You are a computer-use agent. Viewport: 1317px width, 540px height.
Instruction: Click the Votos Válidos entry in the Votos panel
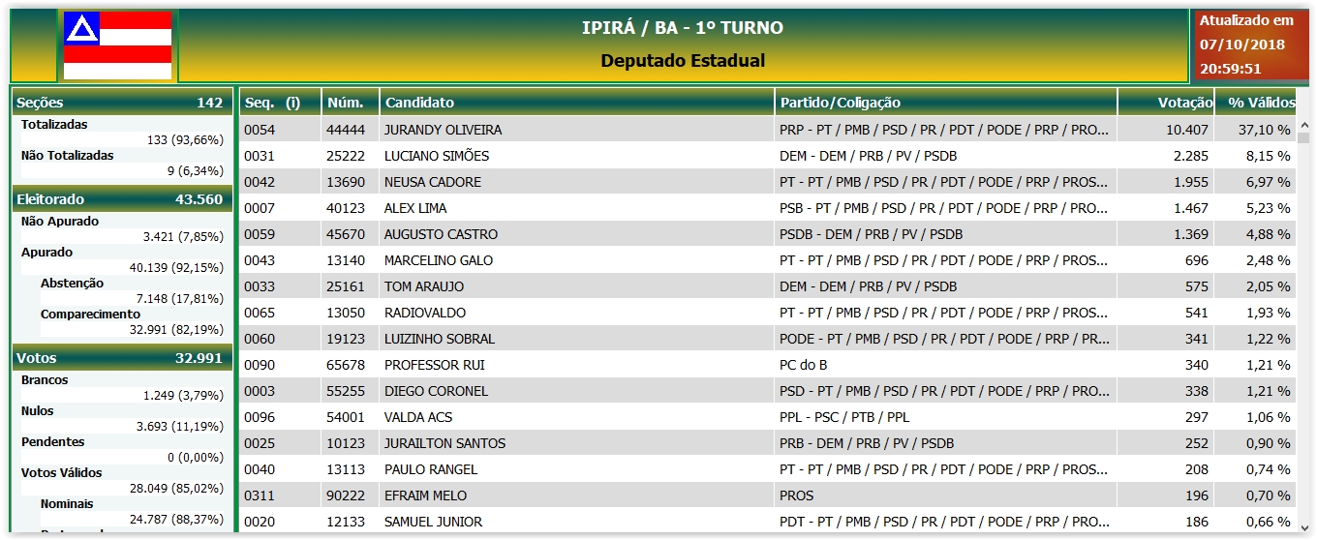coord(62,473)
